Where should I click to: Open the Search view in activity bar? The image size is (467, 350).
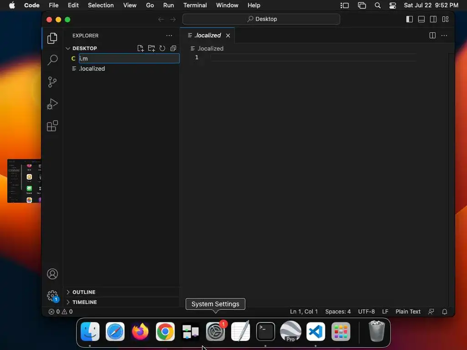point(52,60)
